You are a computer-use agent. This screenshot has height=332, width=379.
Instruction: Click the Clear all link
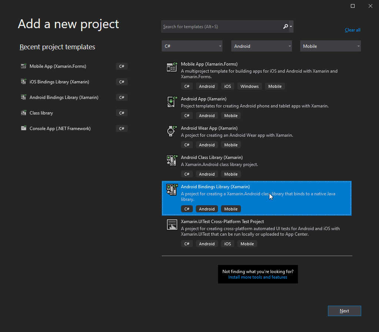352,30
